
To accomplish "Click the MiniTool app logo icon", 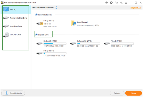I will tap(2, 3).
